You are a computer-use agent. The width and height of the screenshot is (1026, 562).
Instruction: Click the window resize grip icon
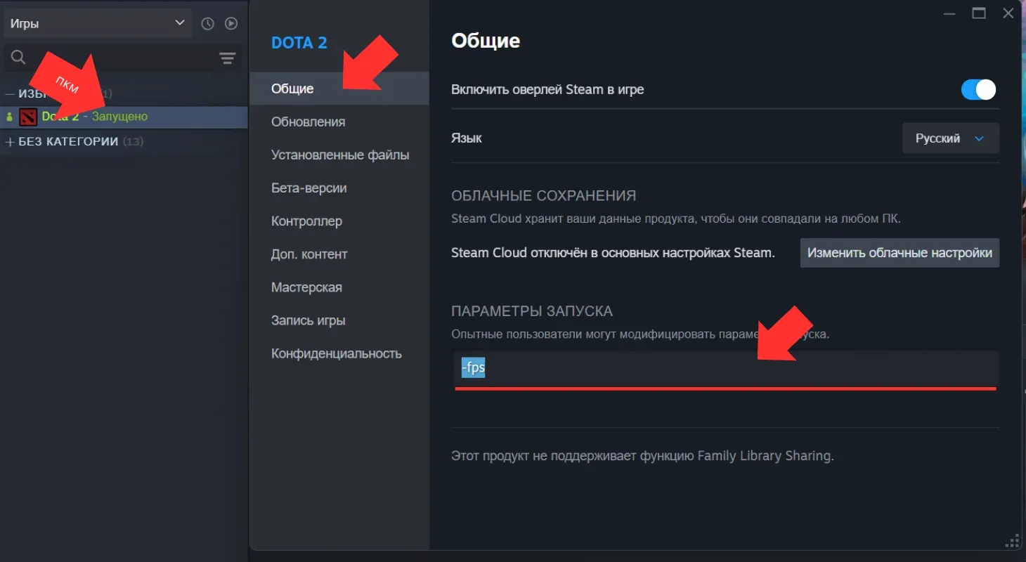1012,541
